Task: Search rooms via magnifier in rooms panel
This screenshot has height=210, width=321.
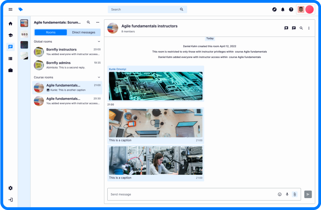Action: tap(88, 22)
